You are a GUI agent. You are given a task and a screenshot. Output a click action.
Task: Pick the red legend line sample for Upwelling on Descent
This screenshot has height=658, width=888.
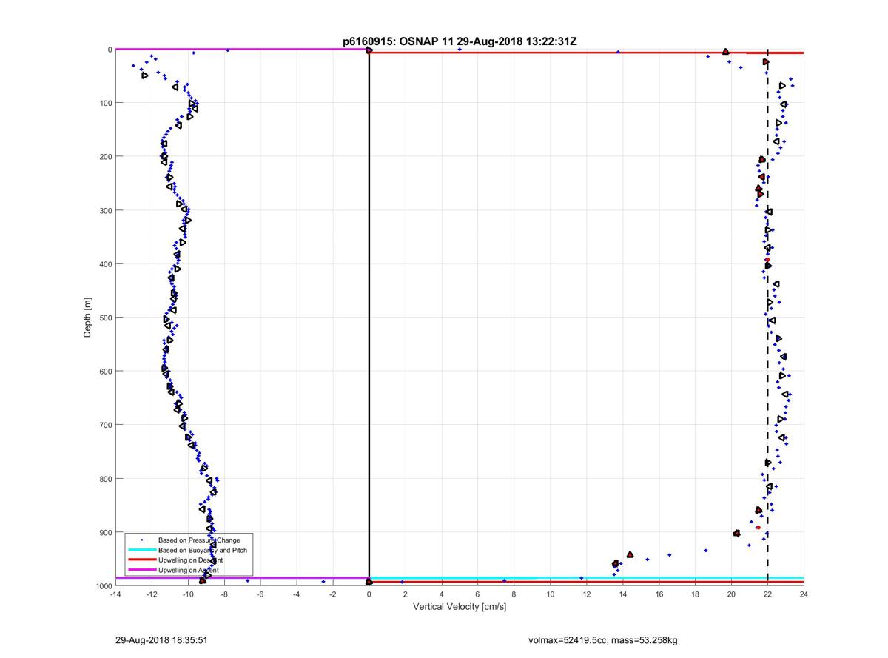click(141, 560)
